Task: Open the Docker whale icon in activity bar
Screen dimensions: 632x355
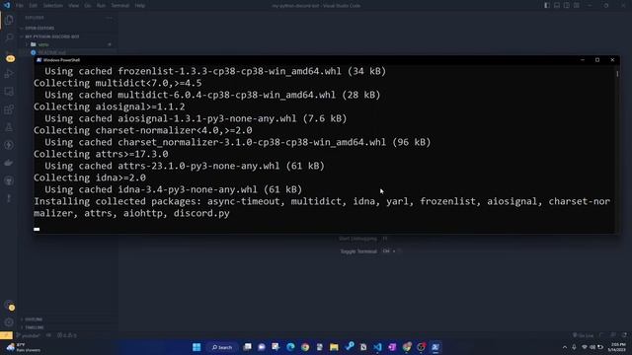Action: [9, 163]
